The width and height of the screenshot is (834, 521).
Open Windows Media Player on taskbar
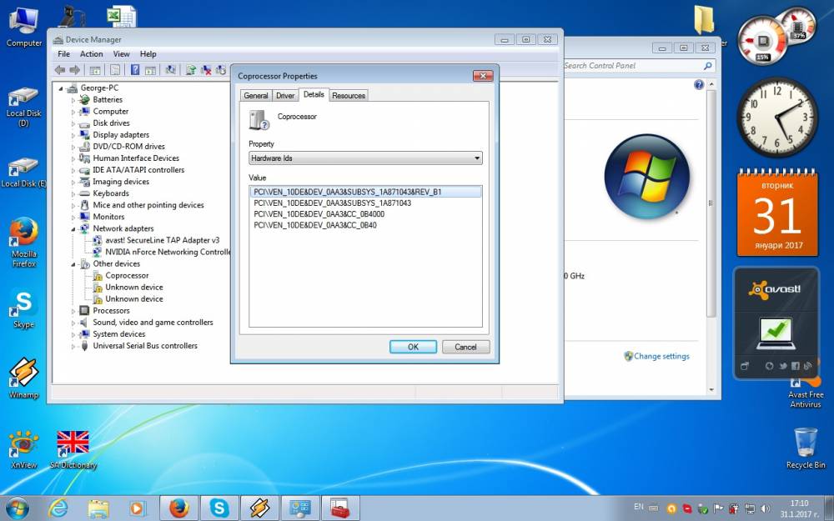(138, 508)
